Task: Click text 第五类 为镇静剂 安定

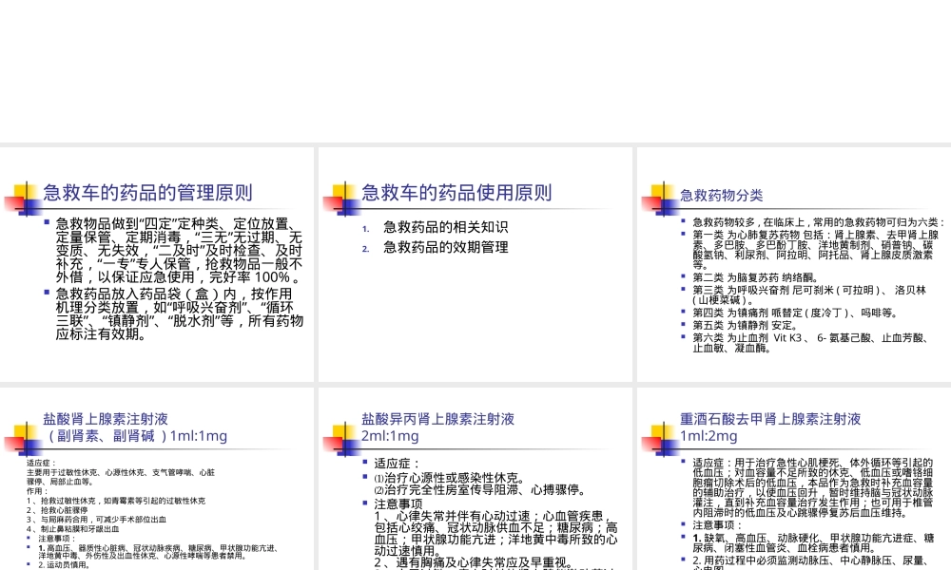Action: coord(746,325)
